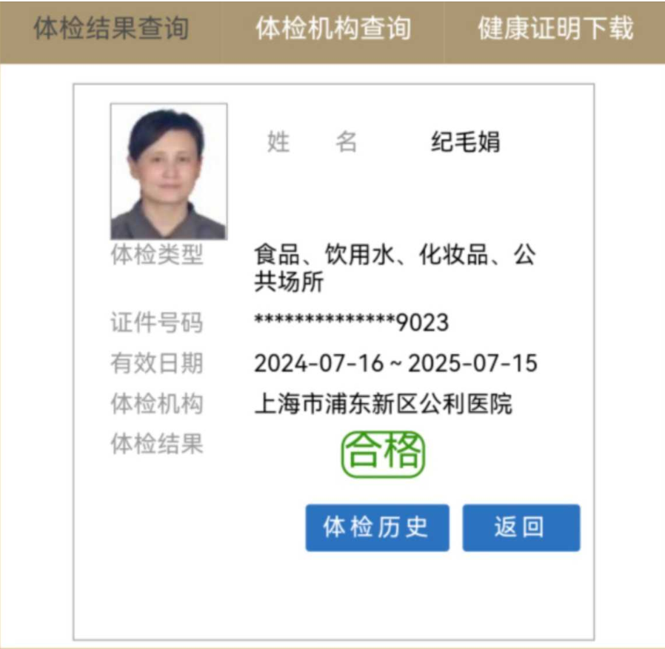Click the 返回 button

point(521,527)
